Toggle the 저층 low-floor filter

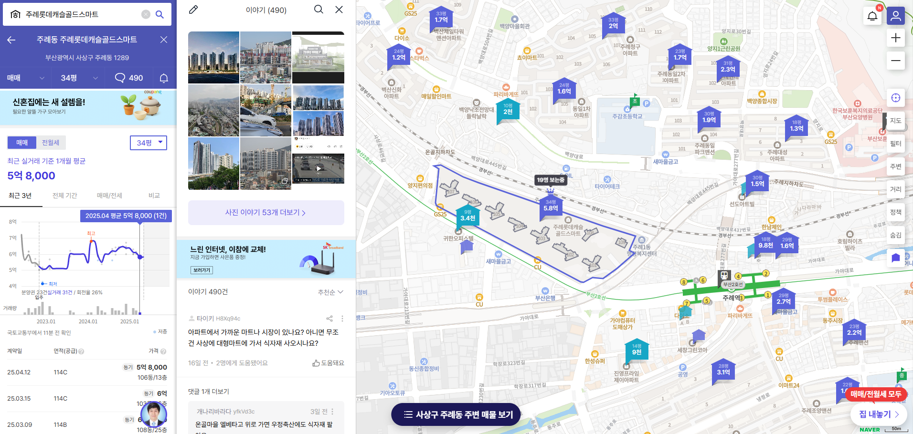(x=160, y=331)
